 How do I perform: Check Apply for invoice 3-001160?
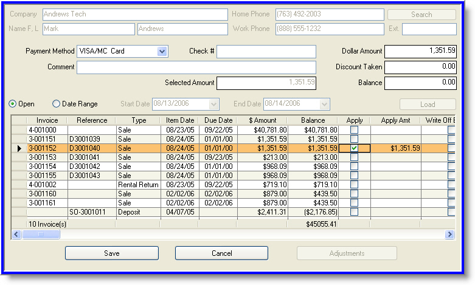point(354,193)
